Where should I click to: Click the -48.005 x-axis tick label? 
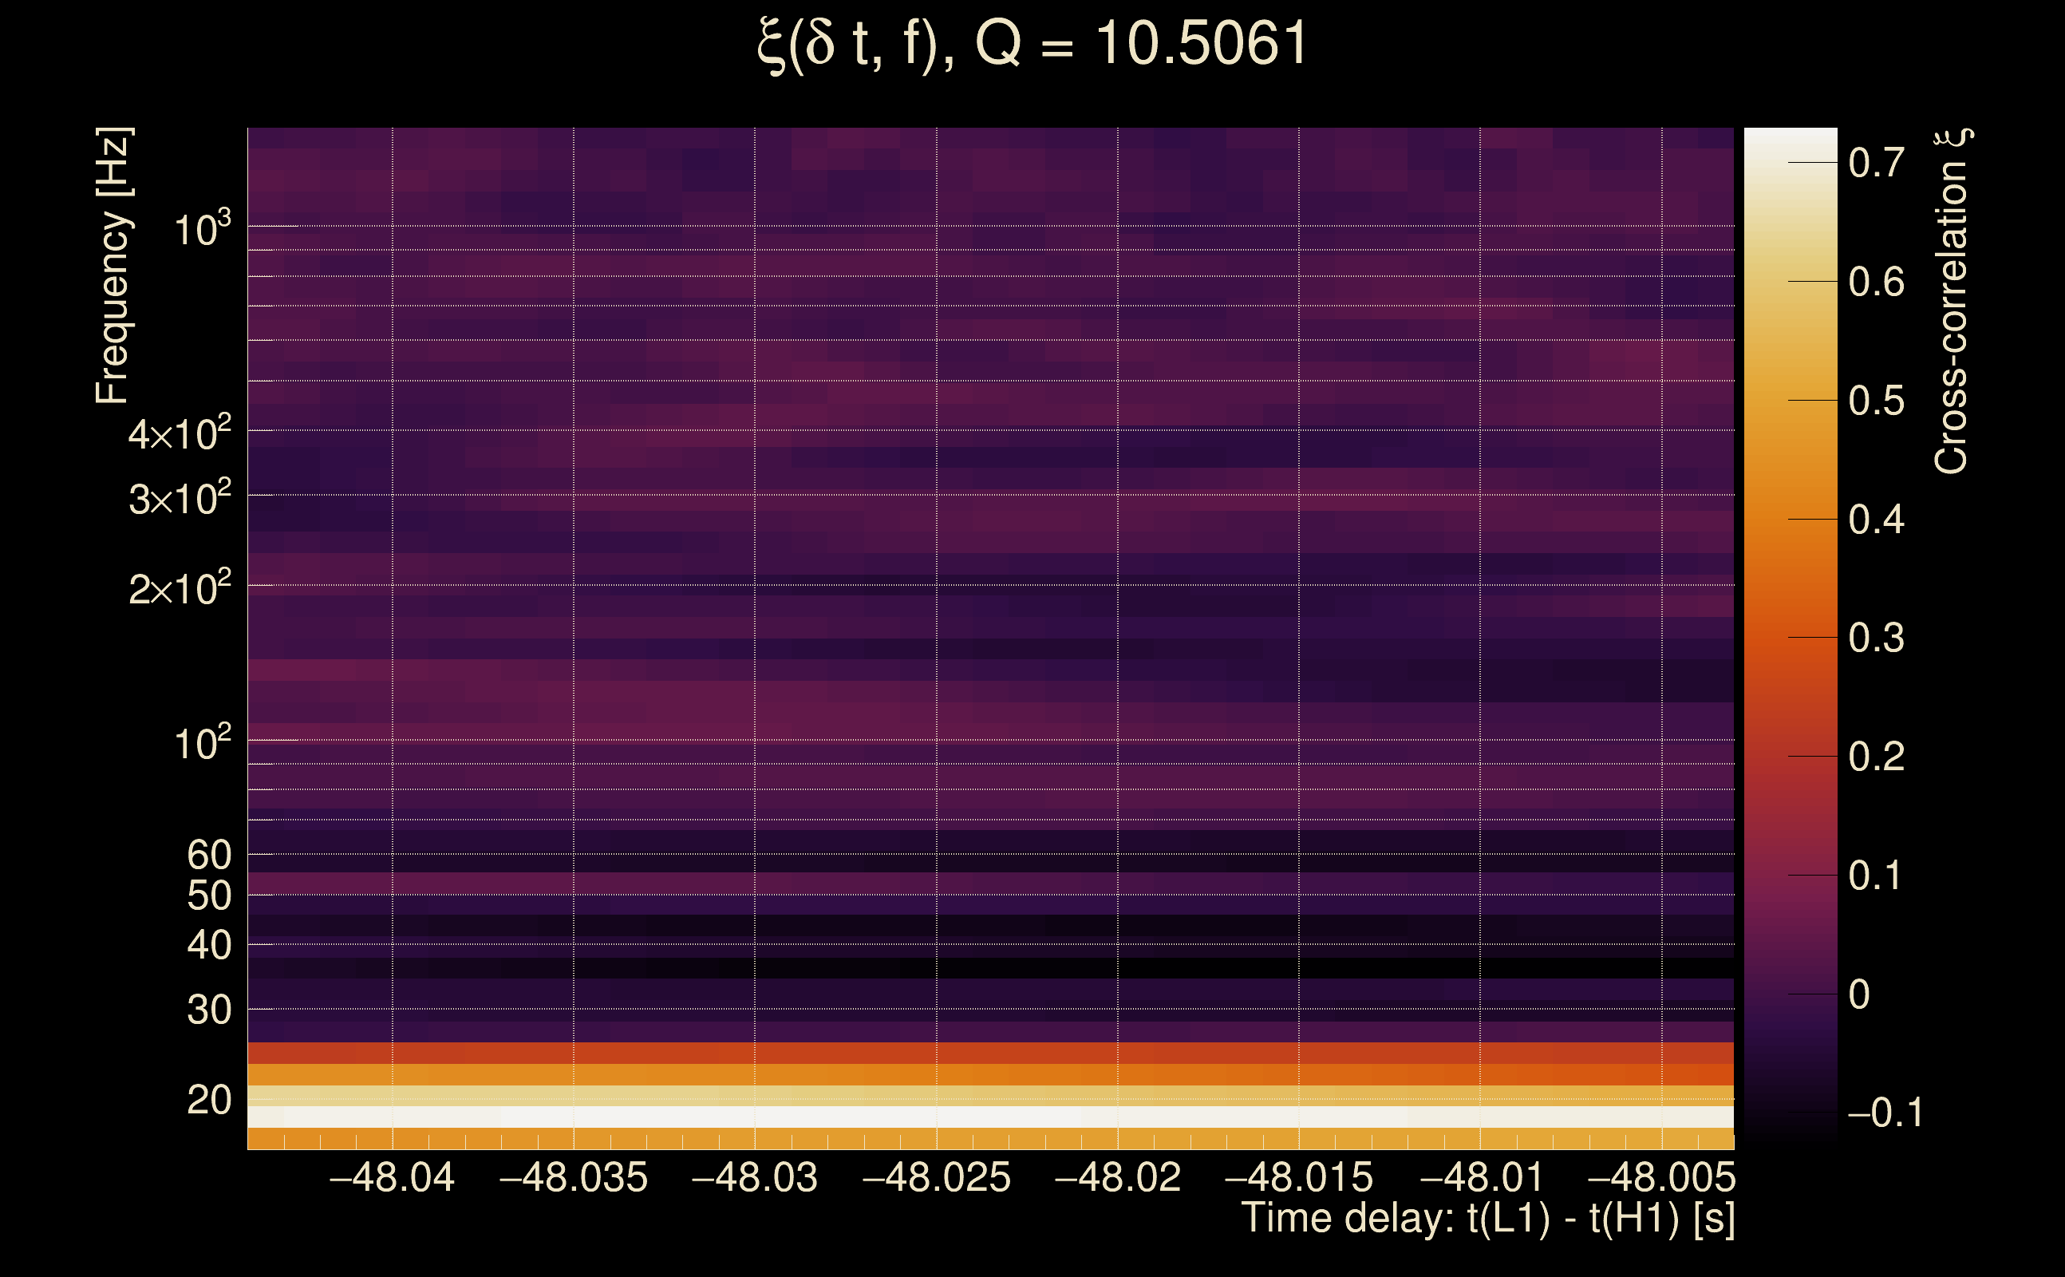(1661, 1177)
